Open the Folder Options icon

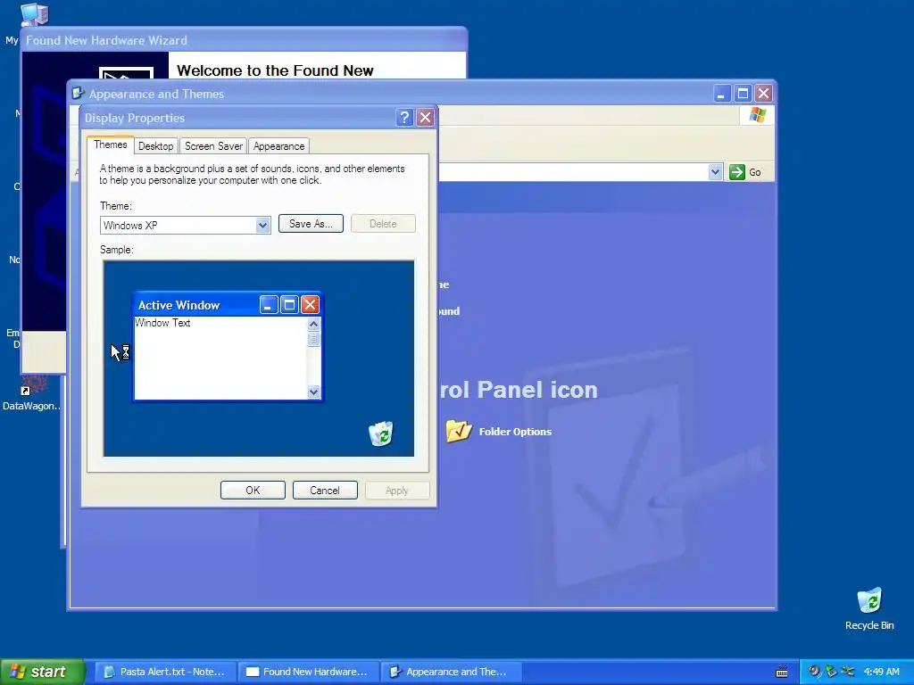pyautogui.click(x=459, y=431)
